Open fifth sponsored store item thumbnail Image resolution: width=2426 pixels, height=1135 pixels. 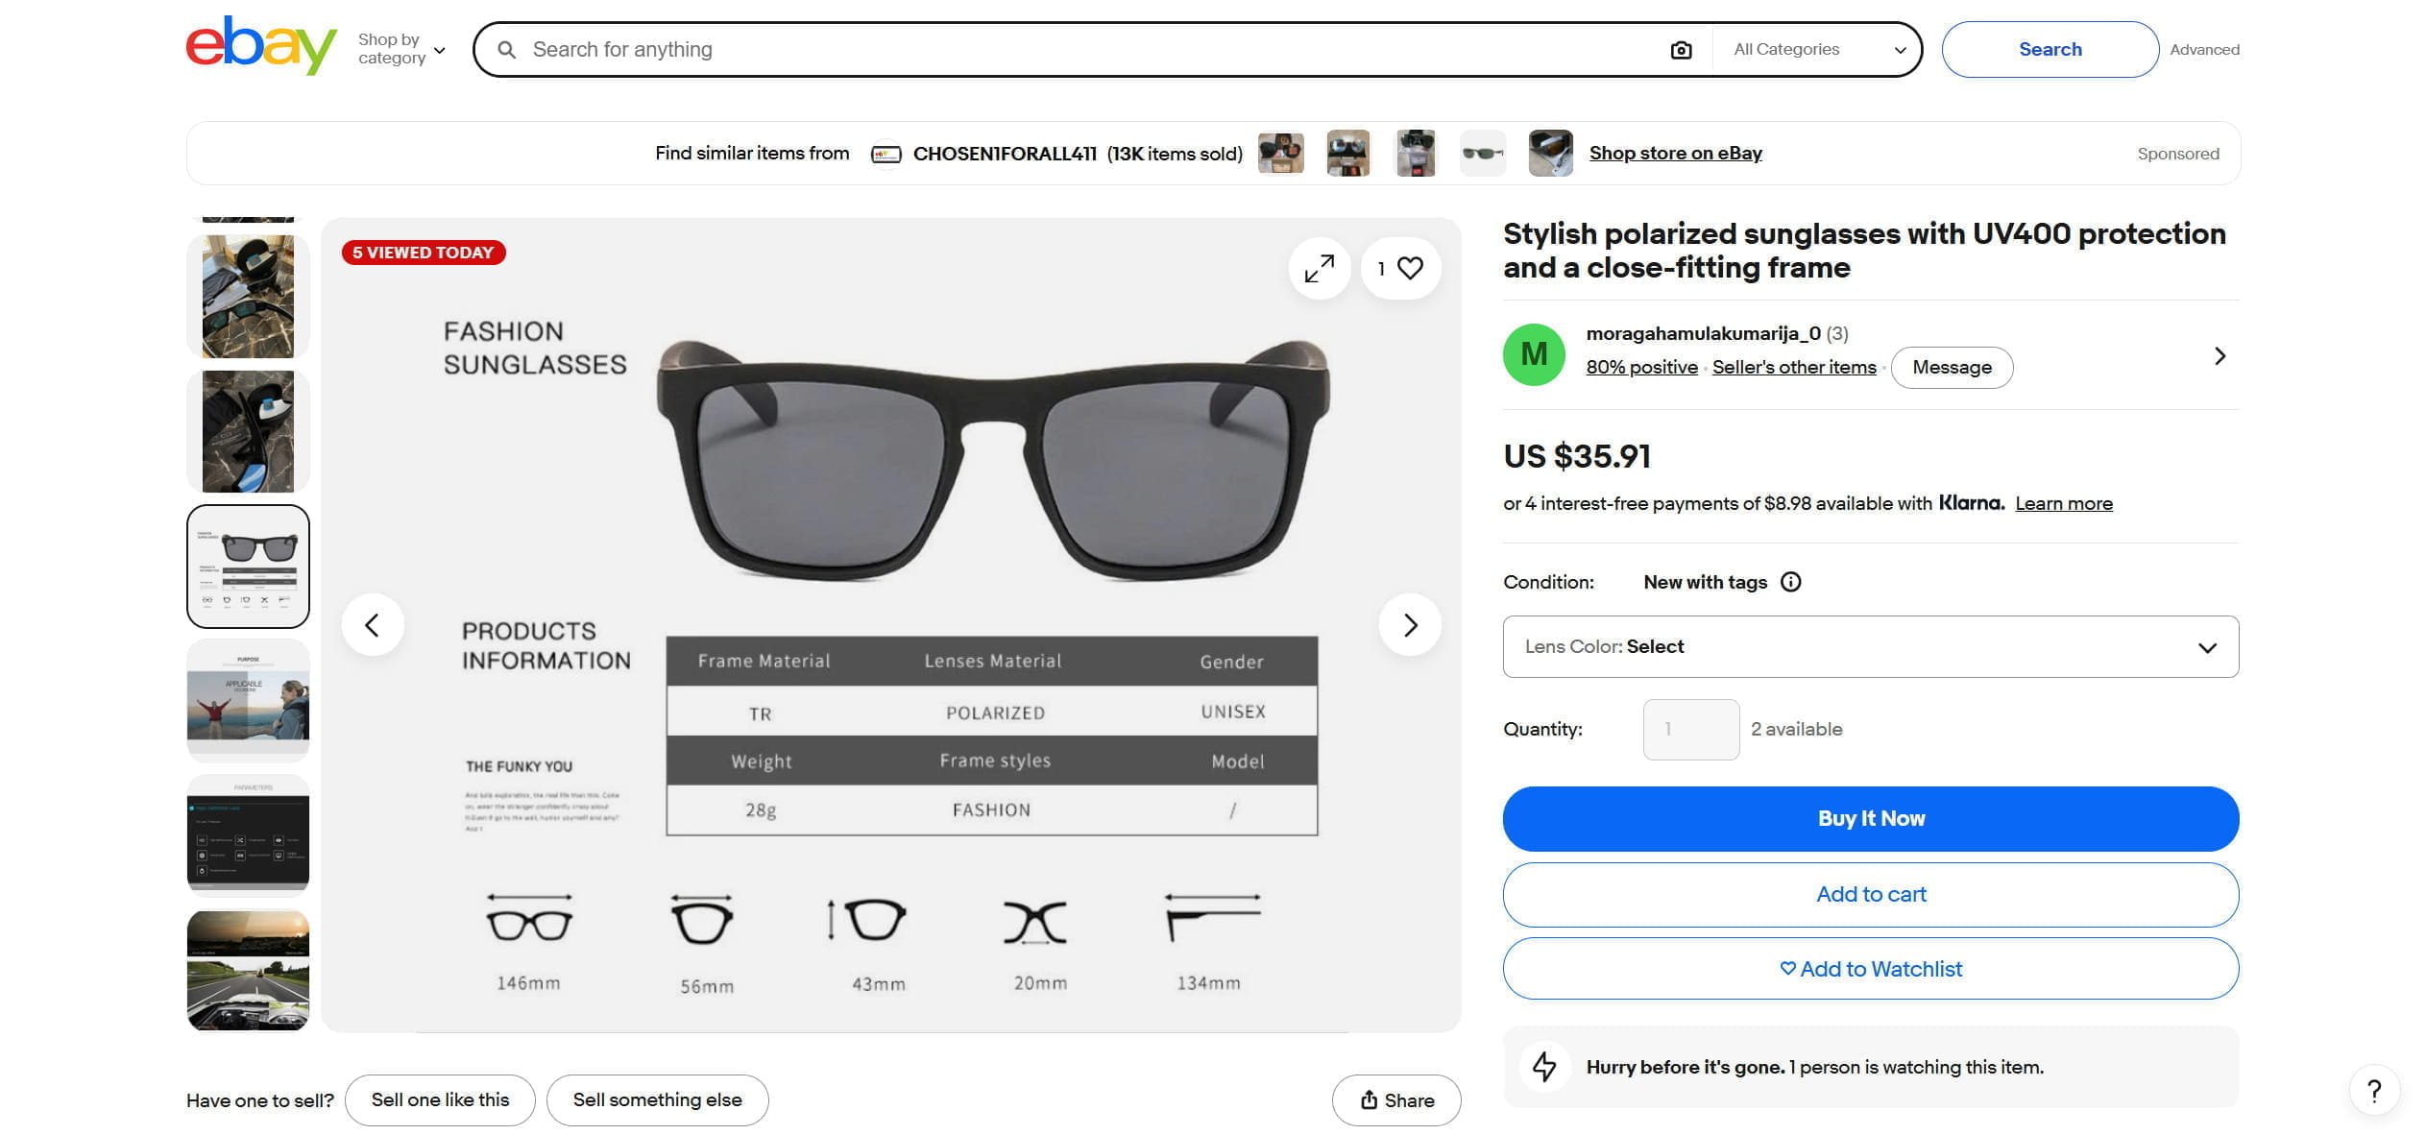pos(1550,154)
